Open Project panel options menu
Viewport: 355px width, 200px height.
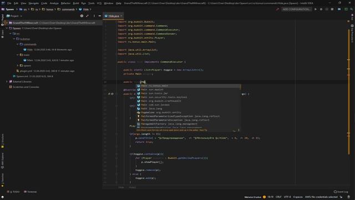94,16
